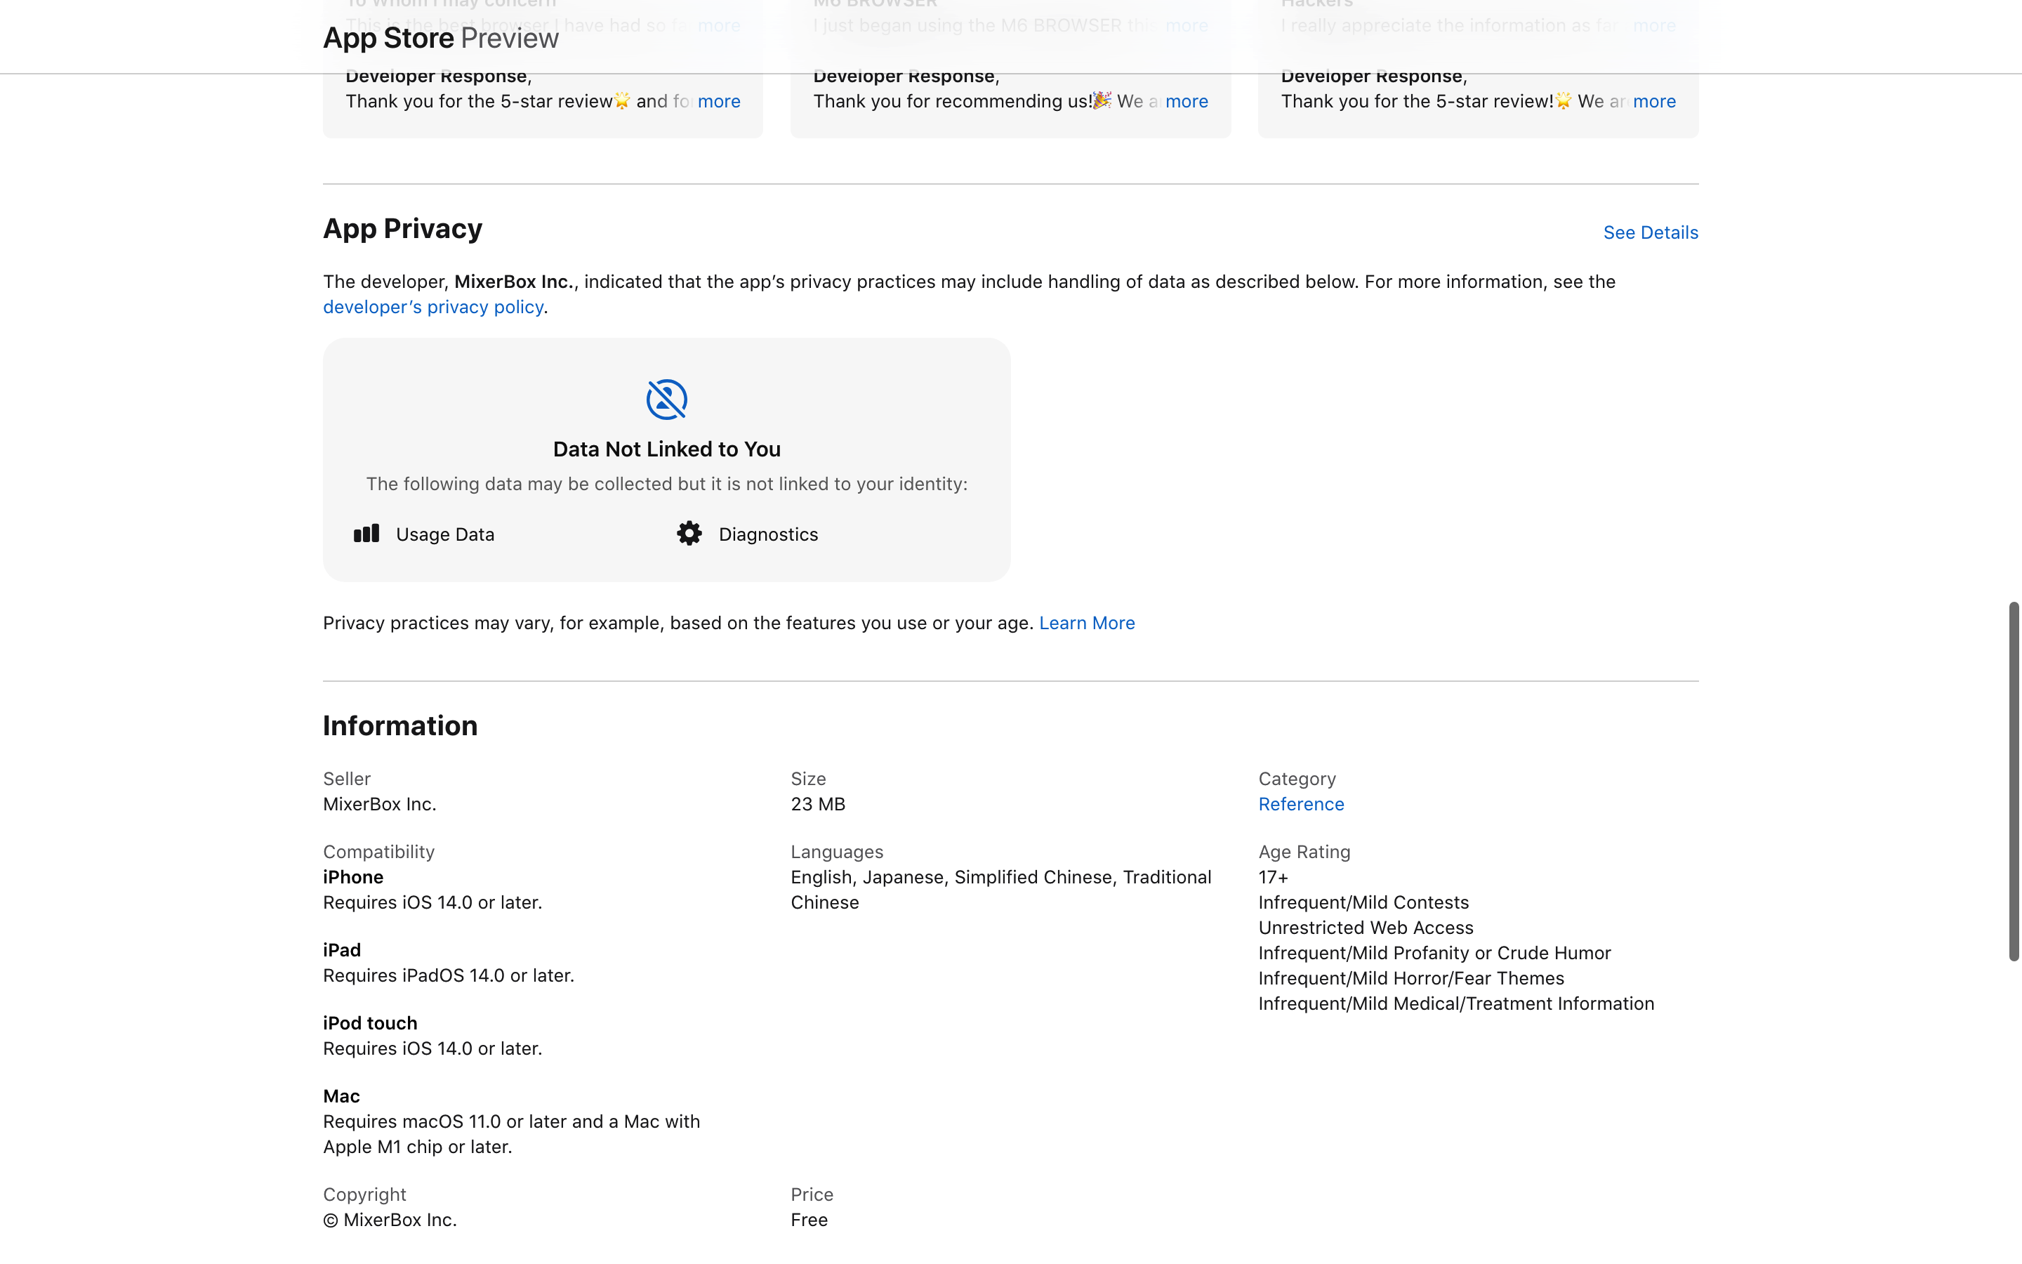The width and height of the screenshot is (2022, 1264).
Task: Click the 'Mac' compatibility label
Action: coord(341,1096)
